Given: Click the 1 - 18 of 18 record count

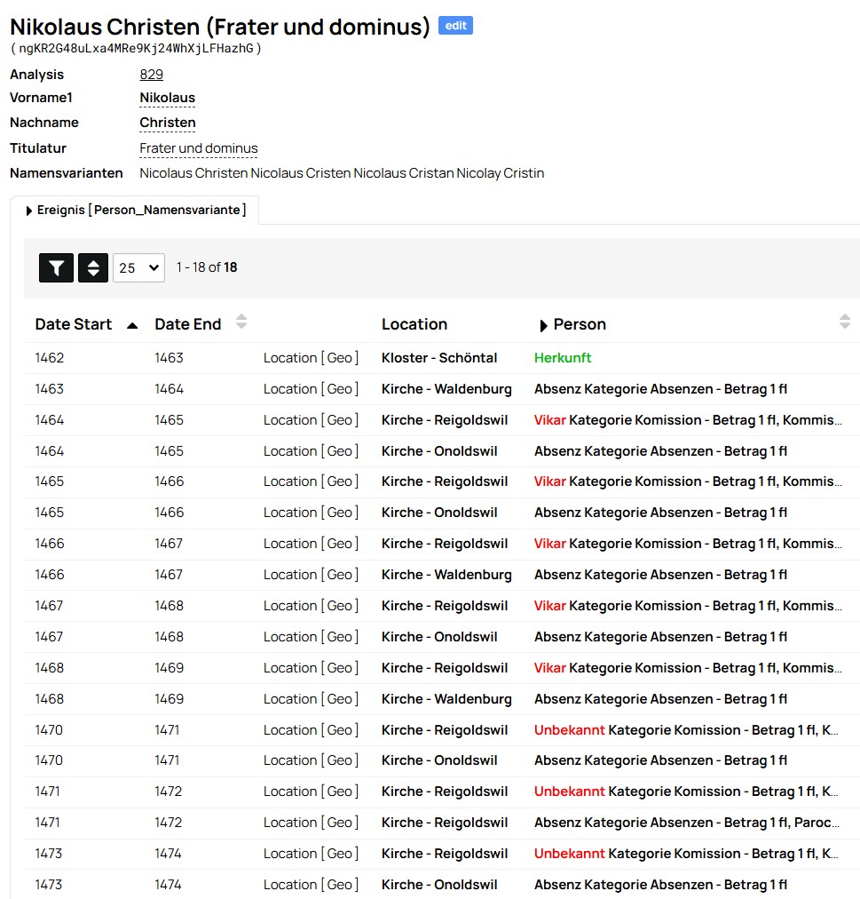Looking at the screenshot, I should pyautogui.click(x=206, y=267).
